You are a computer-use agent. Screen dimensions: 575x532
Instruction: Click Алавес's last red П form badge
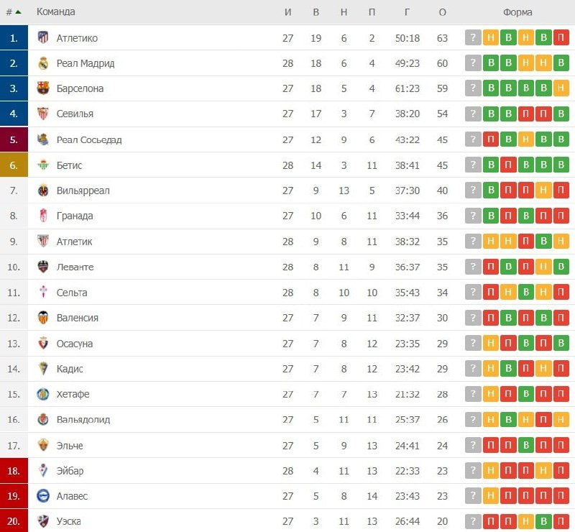point(561,496)
